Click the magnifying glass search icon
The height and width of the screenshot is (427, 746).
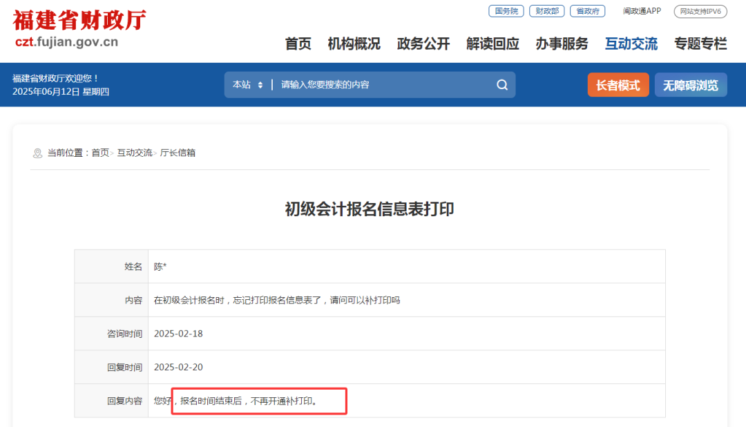[502, 84]
